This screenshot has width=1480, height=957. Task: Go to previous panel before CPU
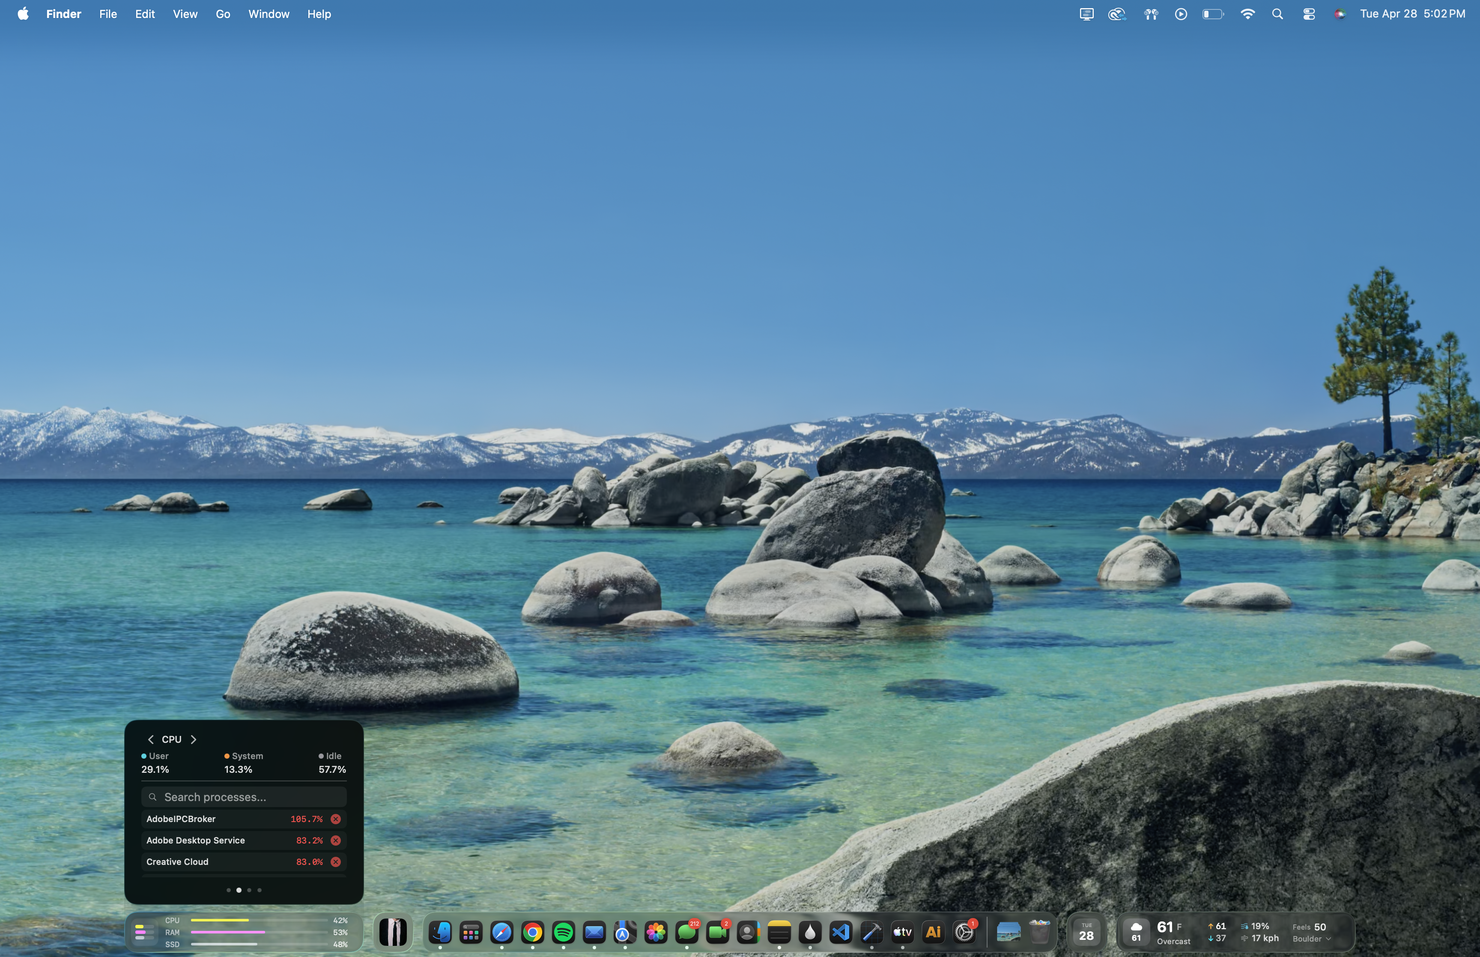150,739
